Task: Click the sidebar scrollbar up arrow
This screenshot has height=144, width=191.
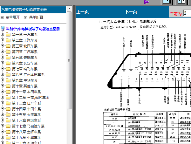Action: pyautogui.click(x=69, y=9)
